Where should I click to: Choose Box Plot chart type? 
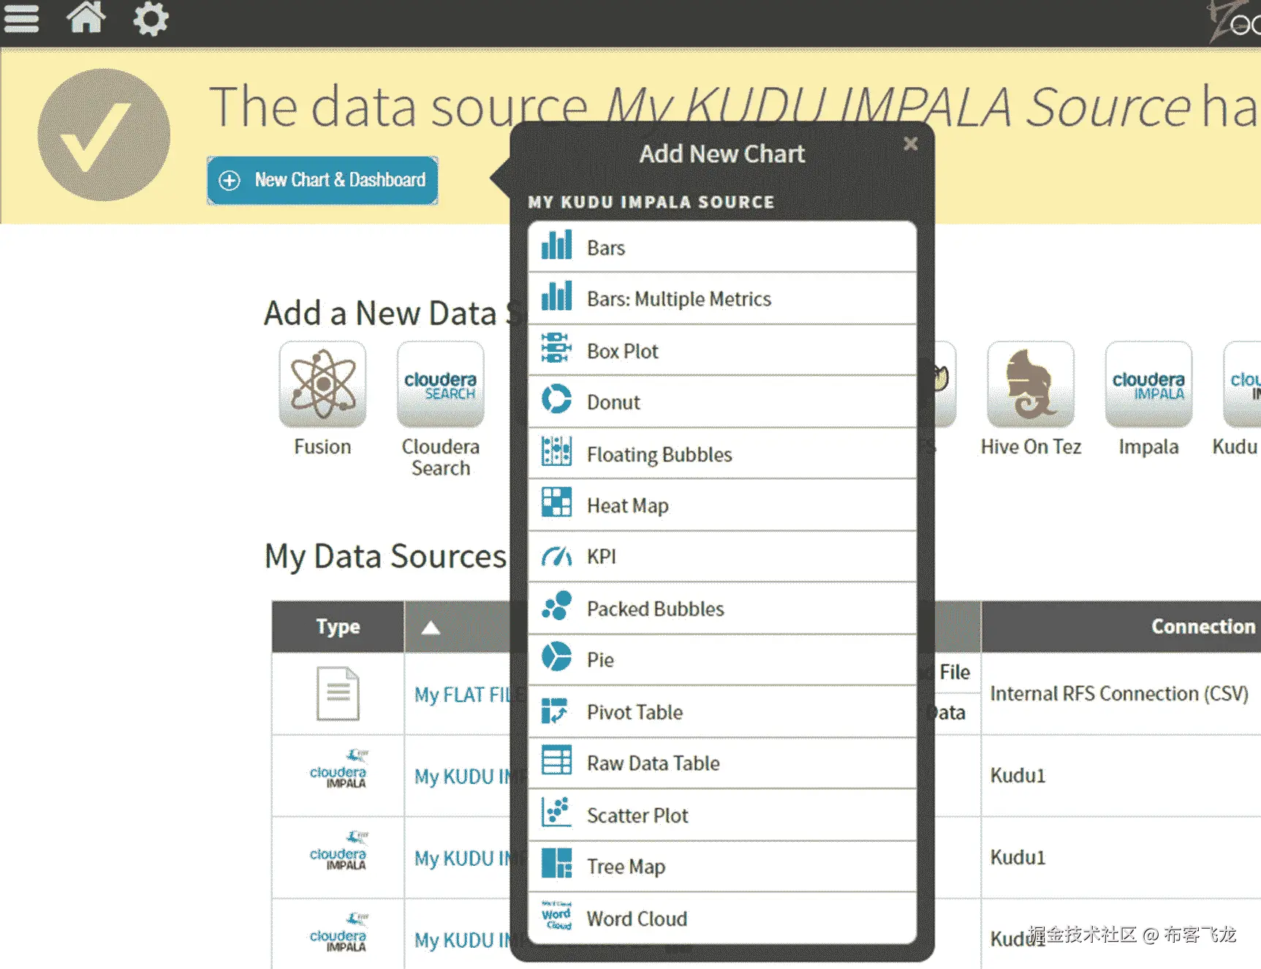click(722, 350)
